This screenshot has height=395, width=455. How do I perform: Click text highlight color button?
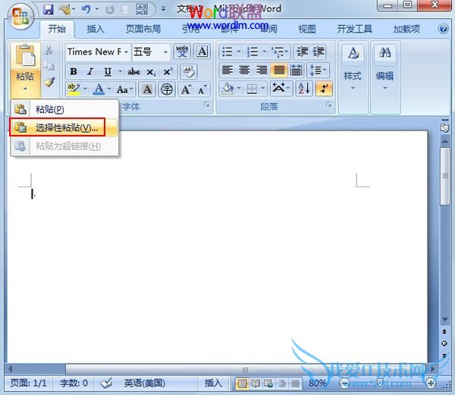pos(74,89)
